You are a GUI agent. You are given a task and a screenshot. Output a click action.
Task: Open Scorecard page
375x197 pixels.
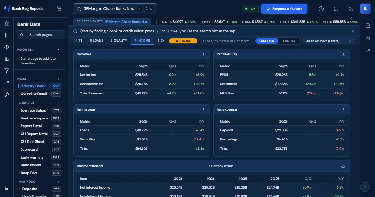click(x=40, y=149)
